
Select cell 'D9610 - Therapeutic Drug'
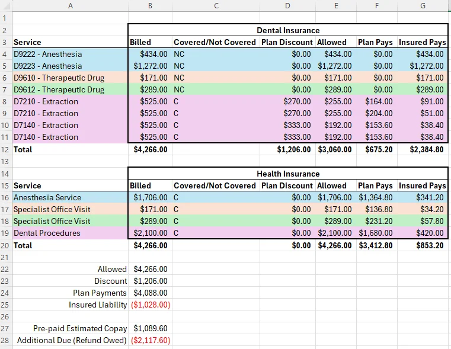70,78
